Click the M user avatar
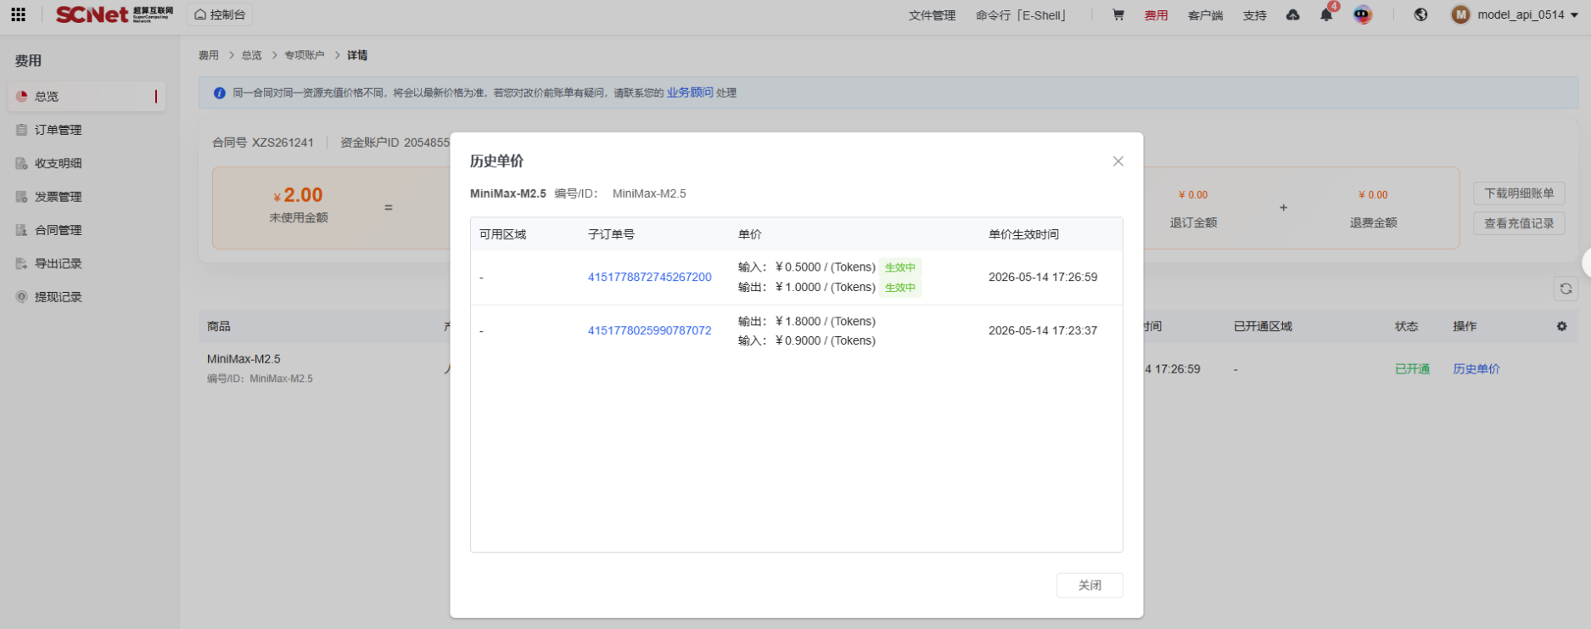The height and width of the screenshot is (629, 1591). (1460, 14)
